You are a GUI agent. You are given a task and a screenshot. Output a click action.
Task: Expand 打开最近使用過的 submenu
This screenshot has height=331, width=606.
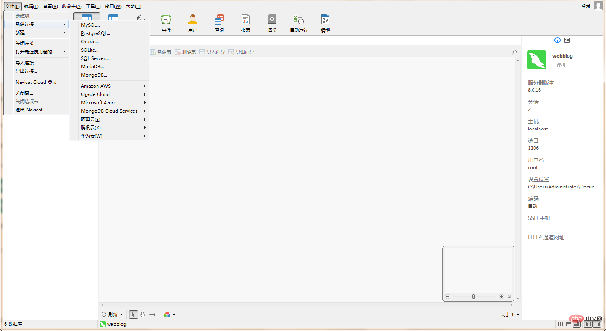tap(36, 52)
